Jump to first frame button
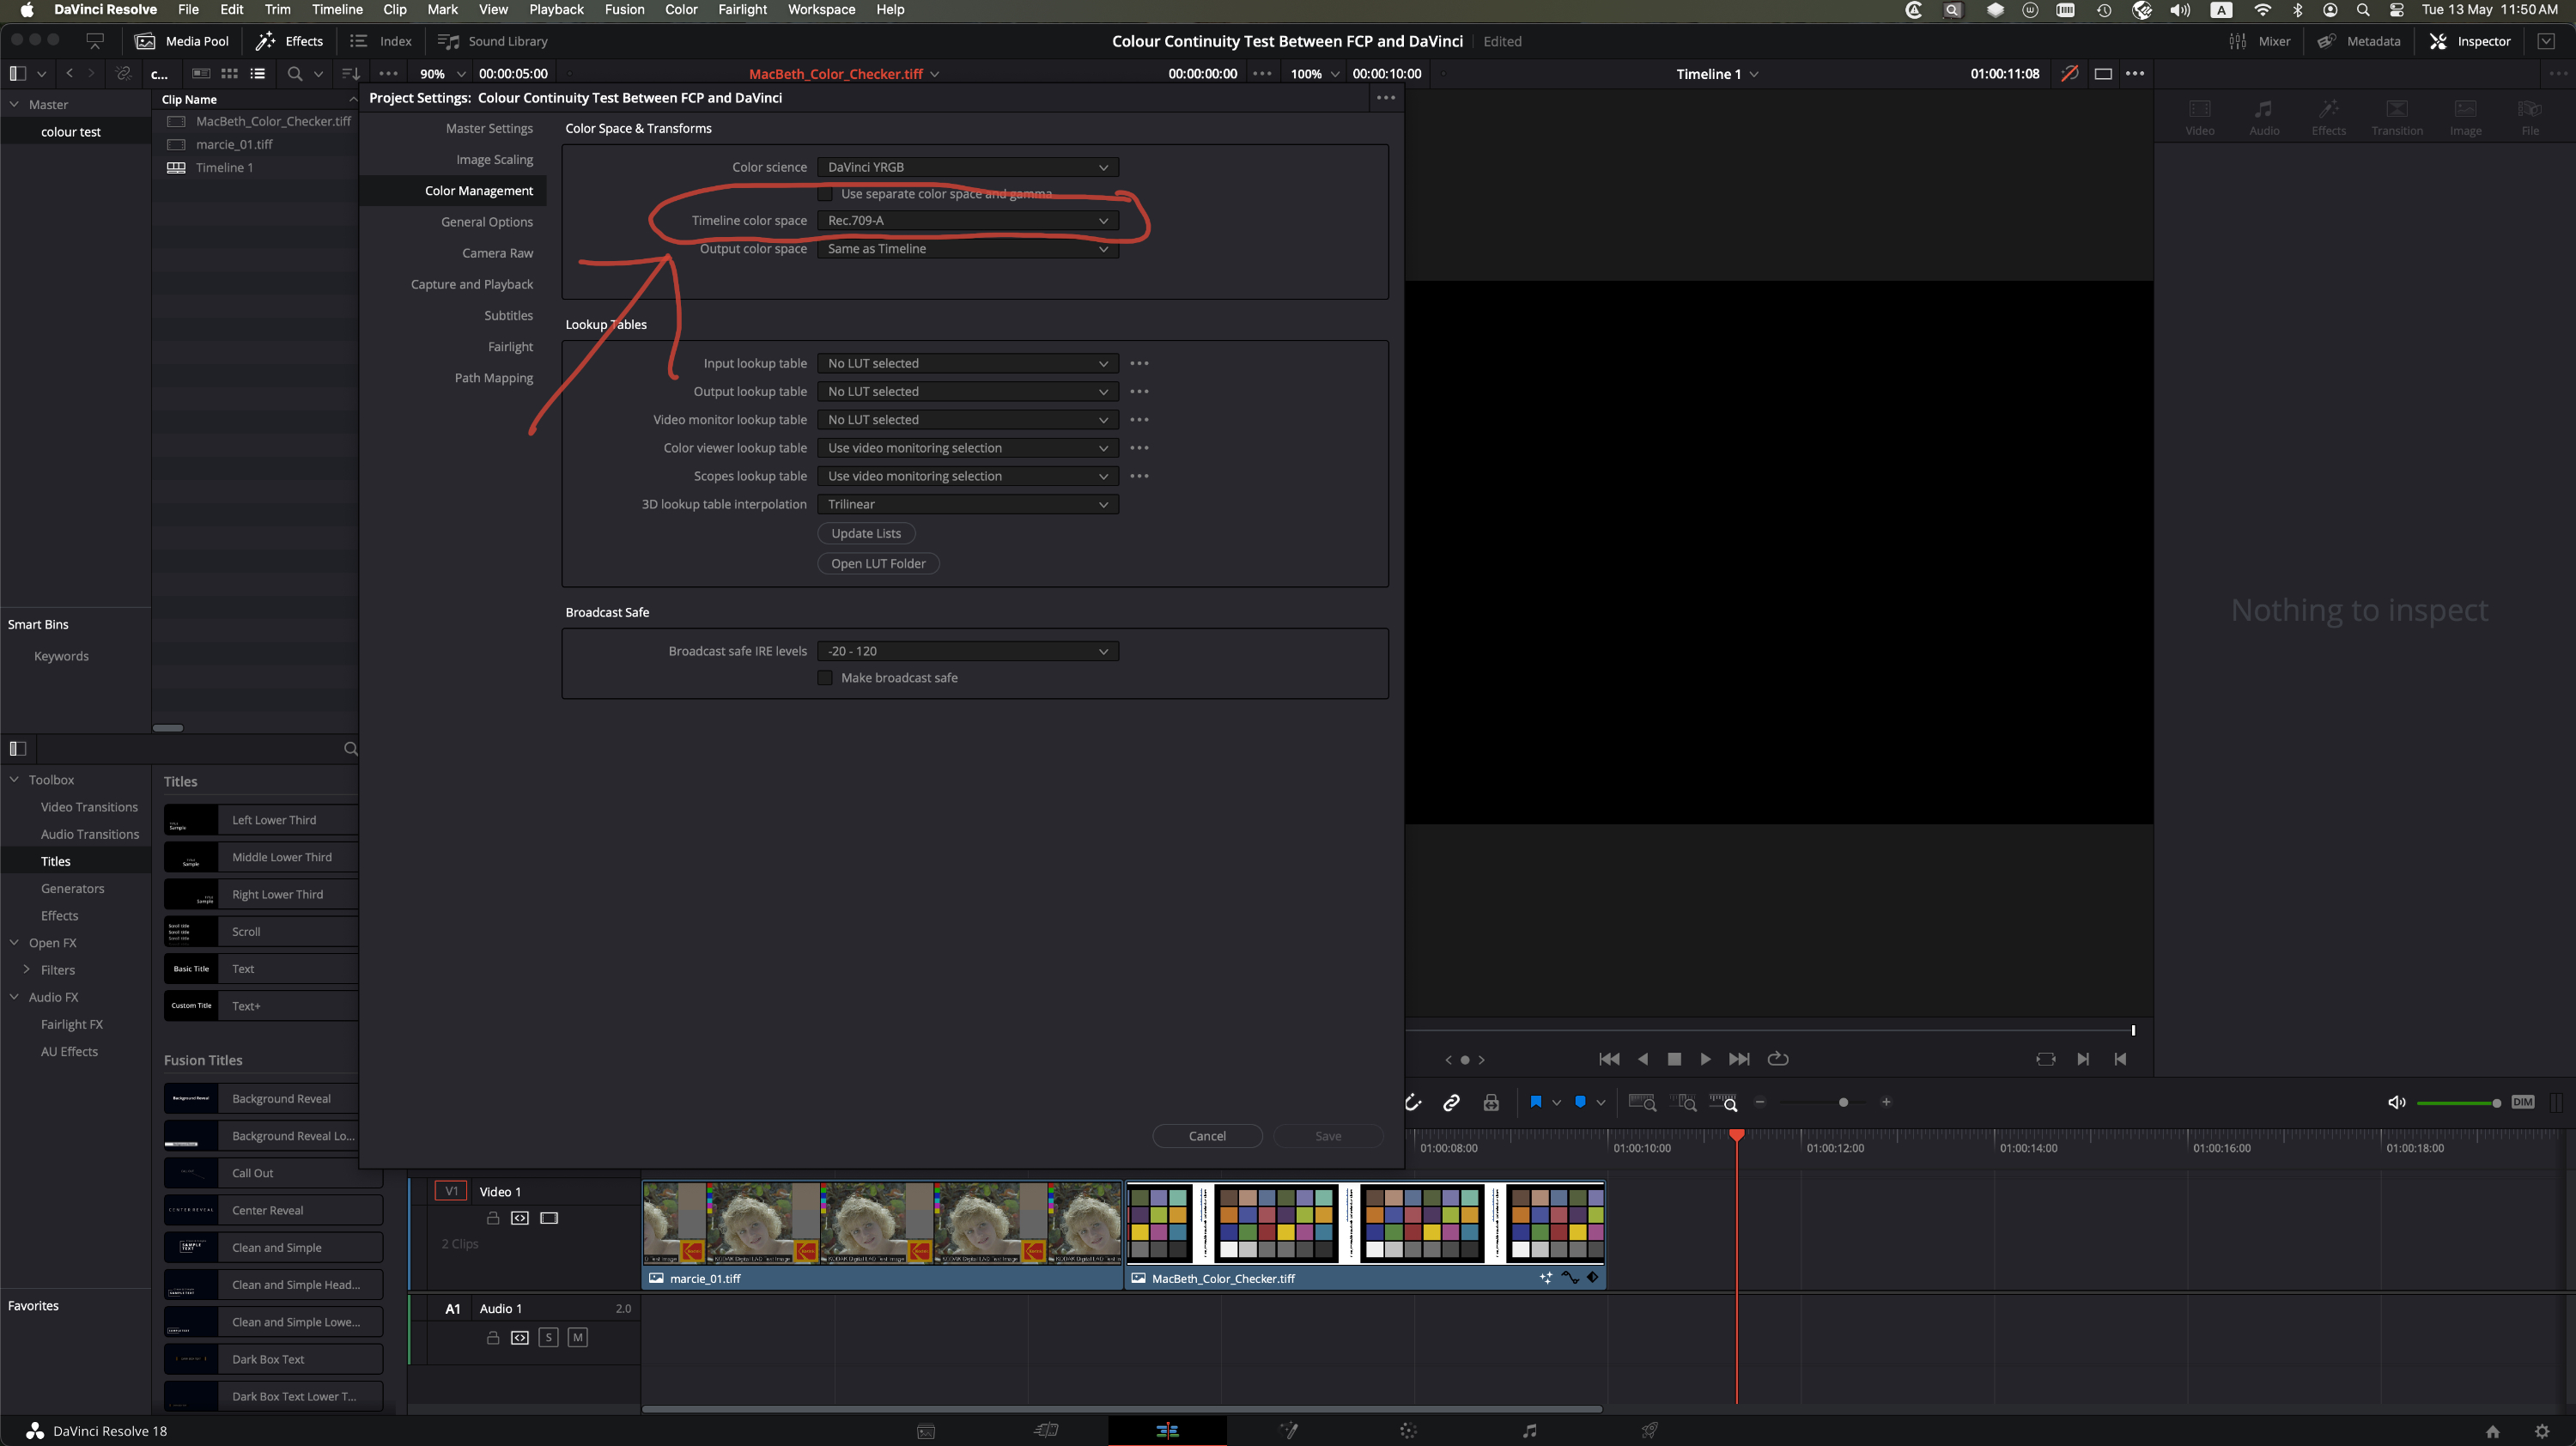Image resolution: width=2576 pixels, height=1446 pixels. tap(1609, 1059)
